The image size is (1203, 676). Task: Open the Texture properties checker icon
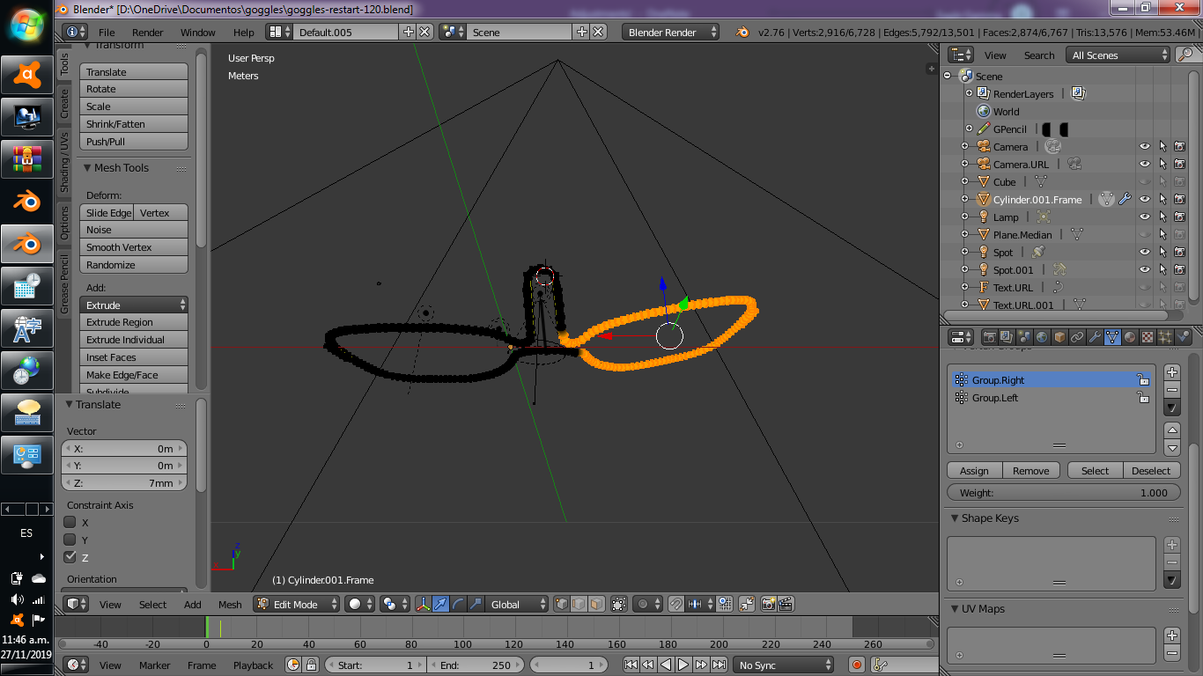coord(1148,337)
